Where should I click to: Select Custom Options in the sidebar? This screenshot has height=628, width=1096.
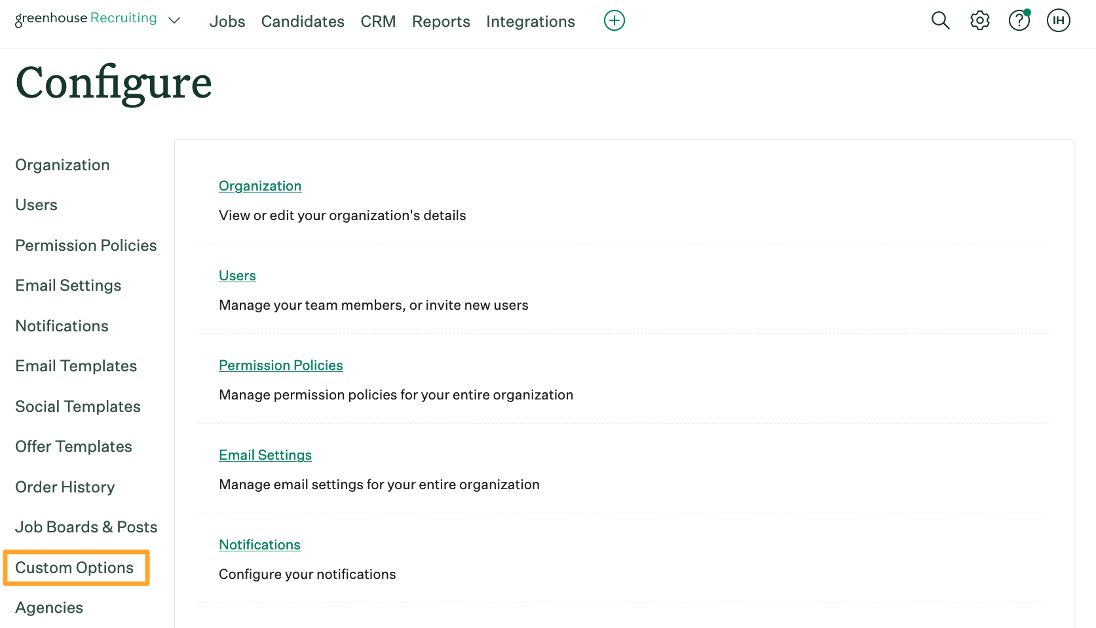coord(75,568)
